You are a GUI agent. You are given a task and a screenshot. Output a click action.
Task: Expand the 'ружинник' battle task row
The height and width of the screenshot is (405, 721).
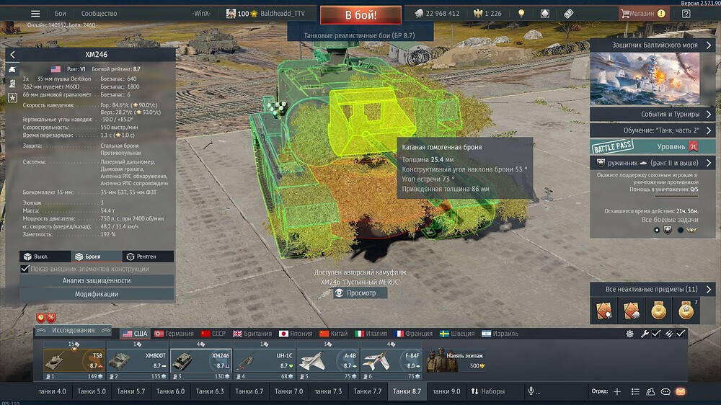point(653,163)
